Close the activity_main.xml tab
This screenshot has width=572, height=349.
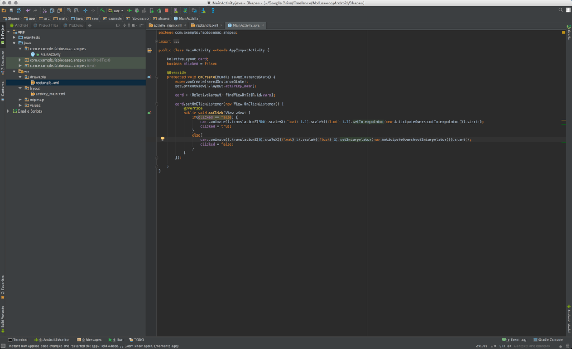point(184,25)
